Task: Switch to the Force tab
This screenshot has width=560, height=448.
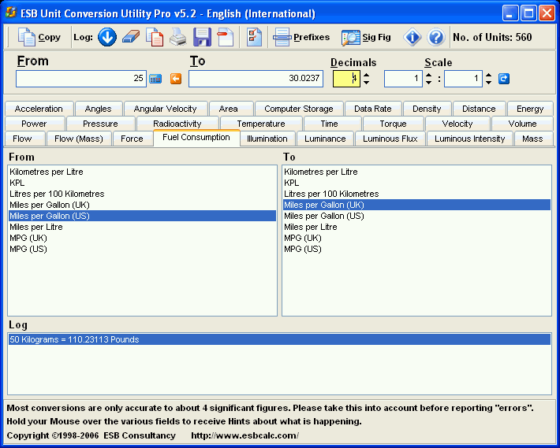Action: coord(132,139)
